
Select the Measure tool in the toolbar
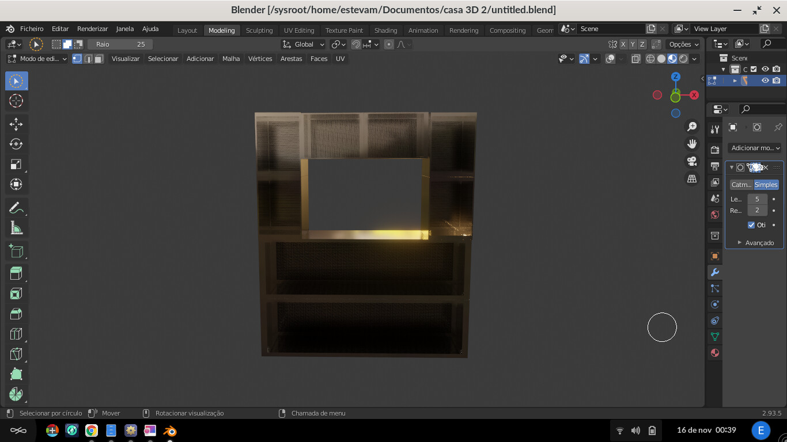16,227
